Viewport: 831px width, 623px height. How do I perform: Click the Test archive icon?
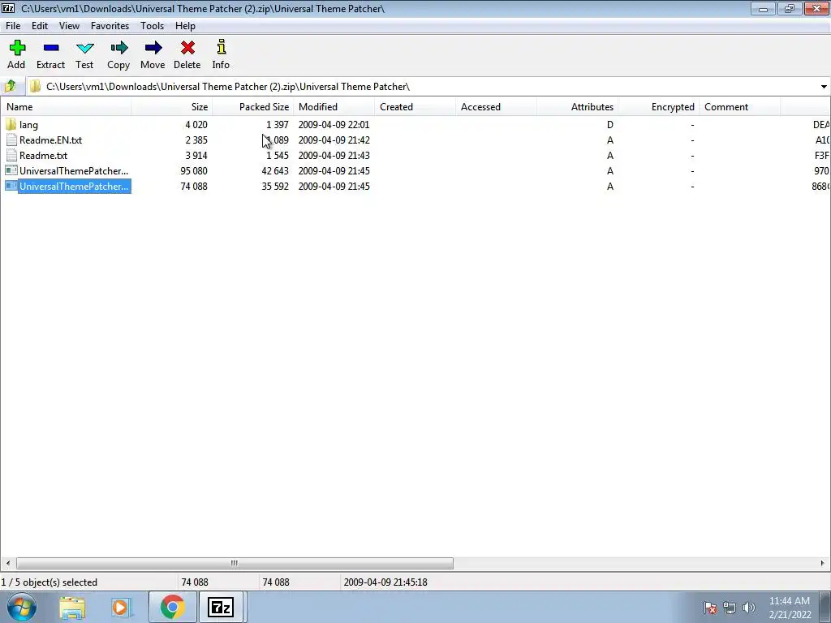pos(84,48)
